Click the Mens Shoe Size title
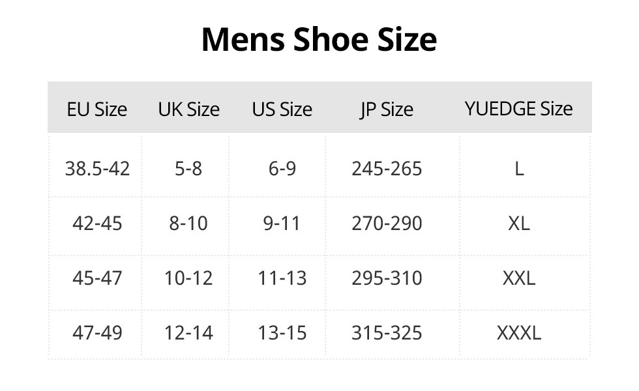 click(x=319, y=39)
